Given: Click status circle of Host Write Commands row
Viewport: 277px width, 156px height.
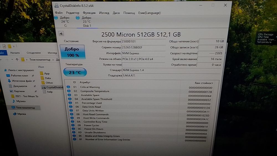Looking at the screenshot, I should [x=72, y=118].
